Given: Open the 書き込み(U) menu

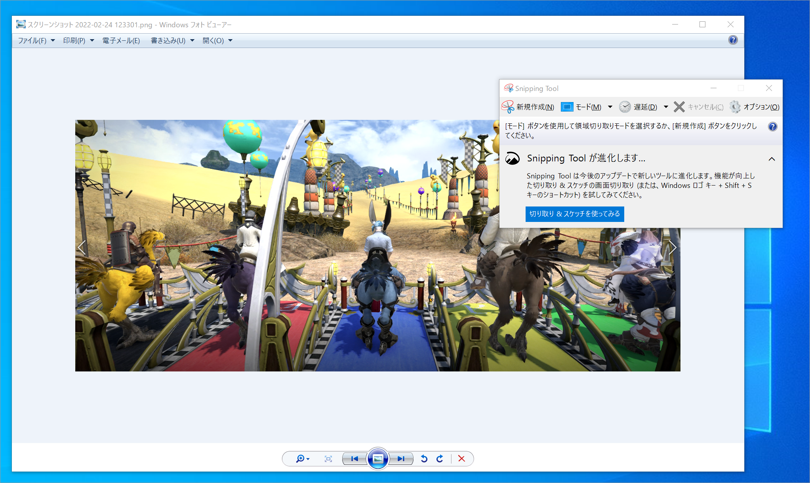Looking at the screenshot, I should pos(172,40).
